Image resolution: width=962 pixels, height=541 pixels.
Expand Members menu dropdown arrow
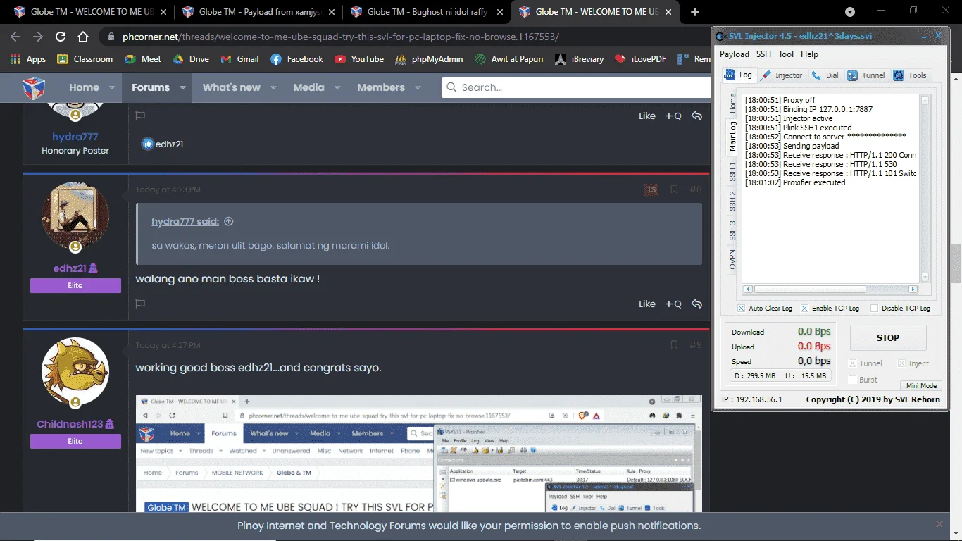coord(418,88)
